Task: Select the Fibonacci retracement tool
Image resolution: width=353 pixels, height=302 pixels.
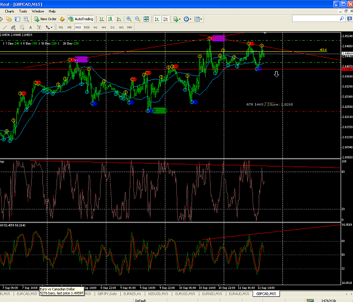Action: [x=22, y=28]
